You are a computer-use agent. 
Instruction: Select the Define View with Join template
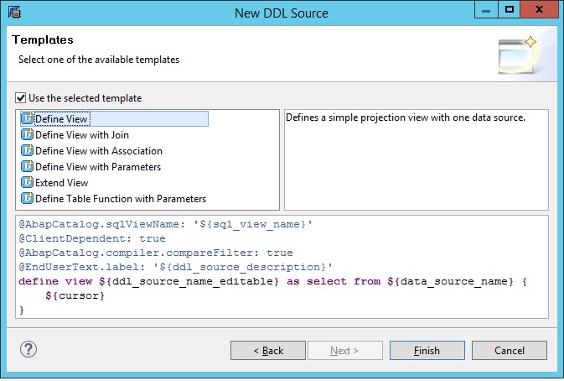82,134
